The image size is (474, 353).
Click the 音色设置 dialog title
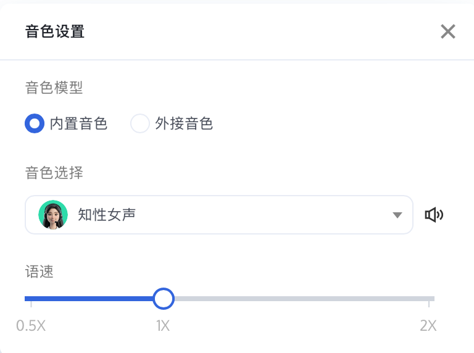55,31
